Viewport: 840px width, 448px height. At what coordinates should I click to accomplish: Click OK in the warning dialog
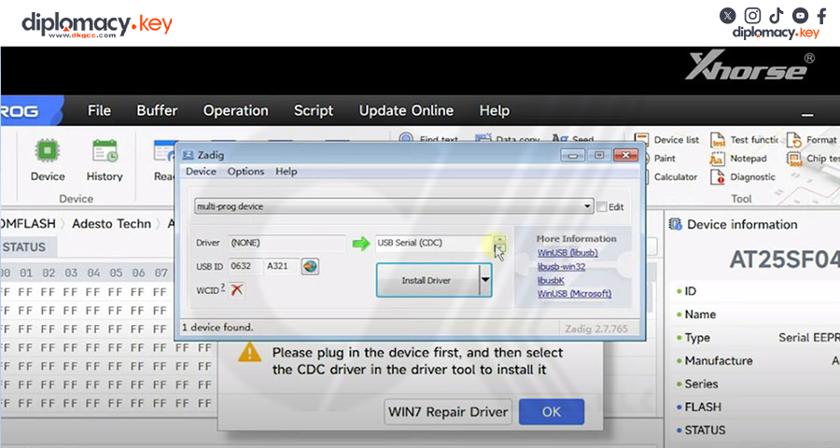[x=552, y=412]
